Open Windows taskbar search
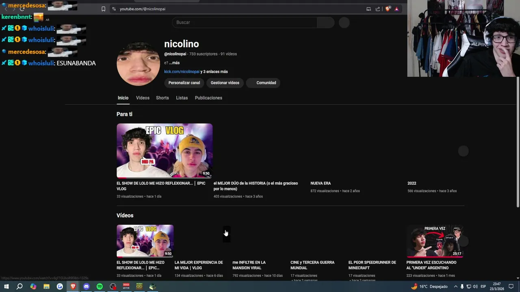Viewport: 520px width, 292px height. pyautogui.click(x=19, y=286)
